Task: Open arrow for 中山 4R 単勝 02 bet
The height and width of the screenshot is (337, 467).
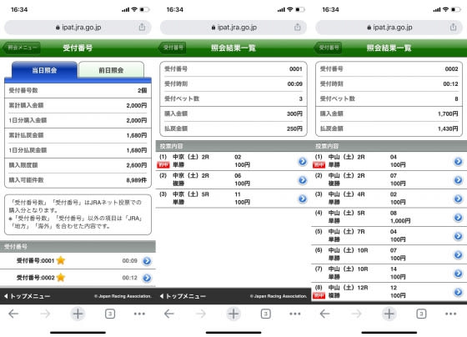Action: (458, 199)
